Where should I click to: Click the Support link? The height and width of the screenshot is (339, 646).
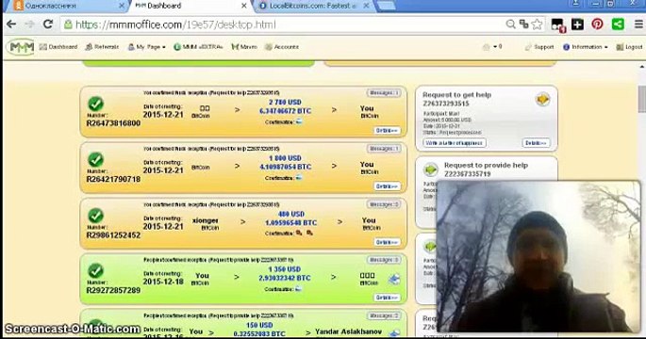[x=539, y=47]
